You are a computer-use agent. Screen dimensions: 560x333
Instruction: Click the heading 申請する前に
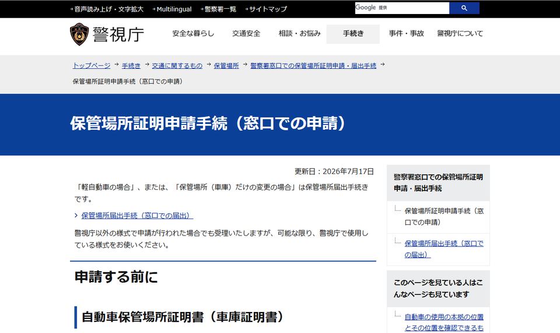(116, 277)
